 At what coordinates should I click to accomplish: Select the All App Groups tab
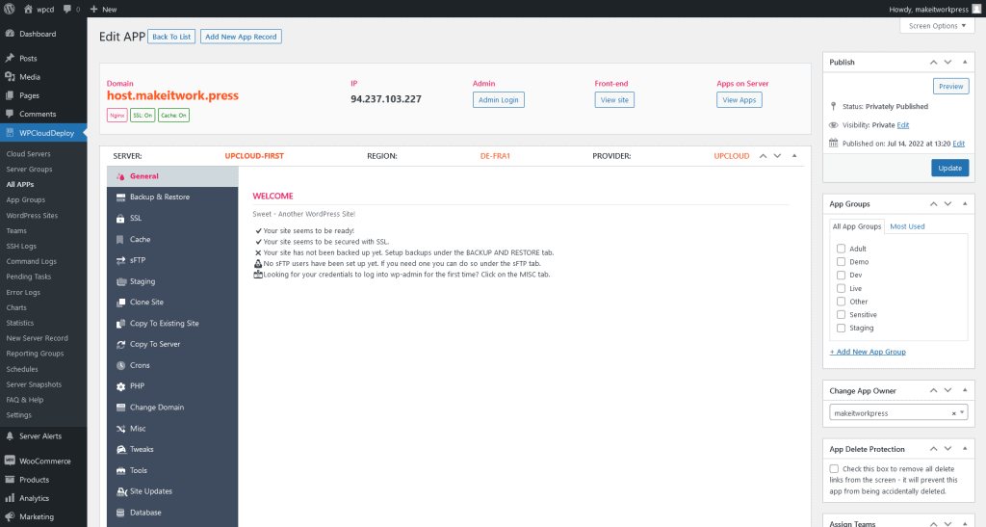[856, 226]
